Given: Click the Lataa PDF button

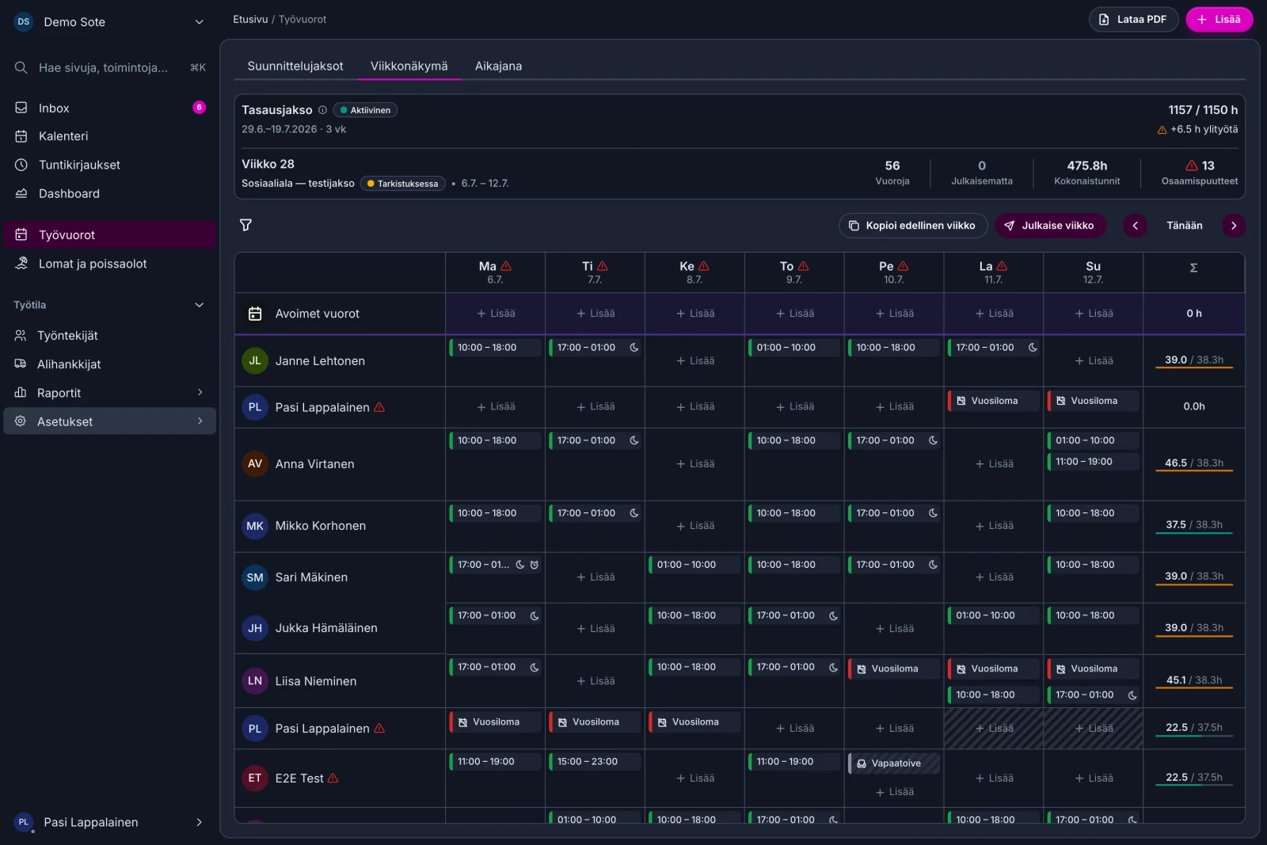Looking at the screenshot, I should tap(1133, 19).
